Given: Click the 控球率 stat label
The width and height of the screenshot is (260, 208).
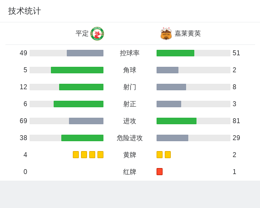Looking at the screenshot, I should click(130, 53).
